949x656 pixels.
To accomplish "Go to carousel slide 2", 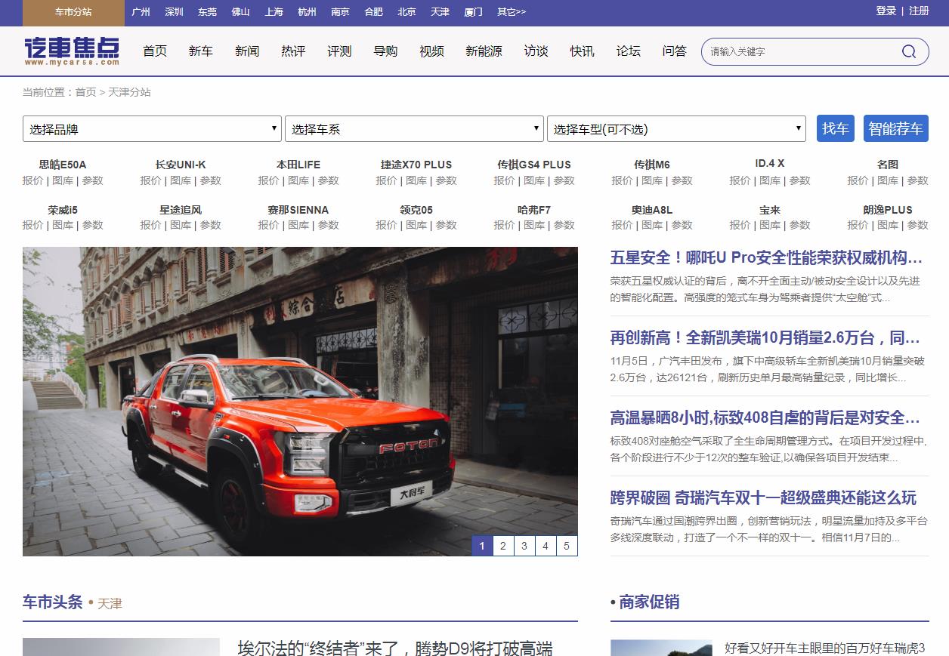I will tap(503, 546).
